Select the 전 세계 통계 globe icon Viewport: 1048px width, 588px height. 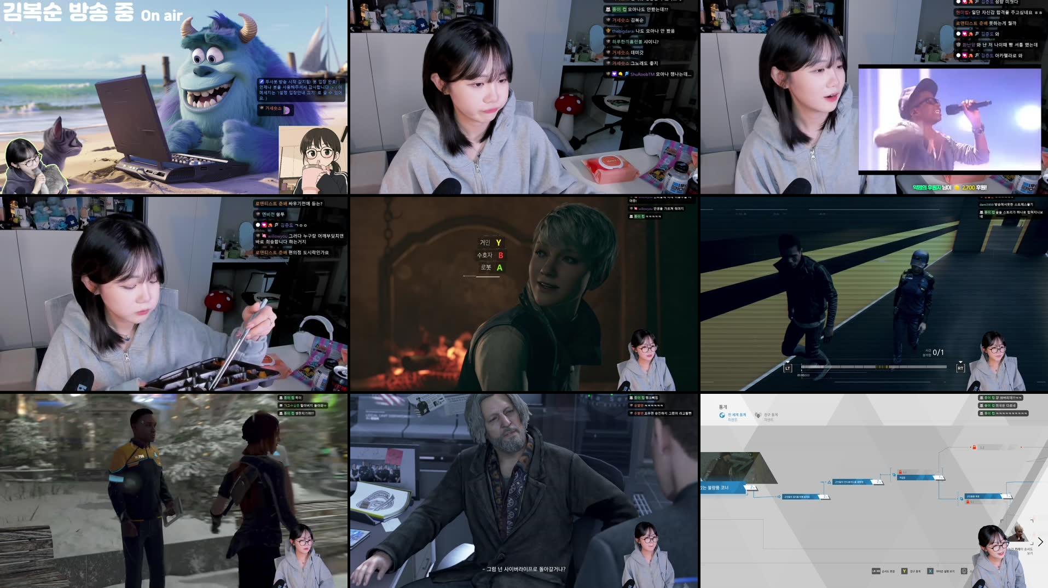(722, 415)
